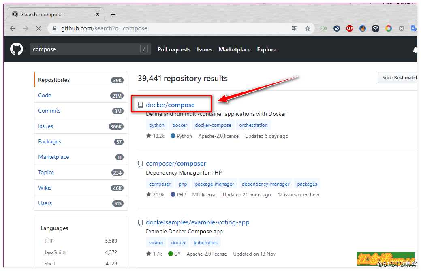Click the 'swarm' topic tag
Screen dimensions: 421x271
pos(156,243)
